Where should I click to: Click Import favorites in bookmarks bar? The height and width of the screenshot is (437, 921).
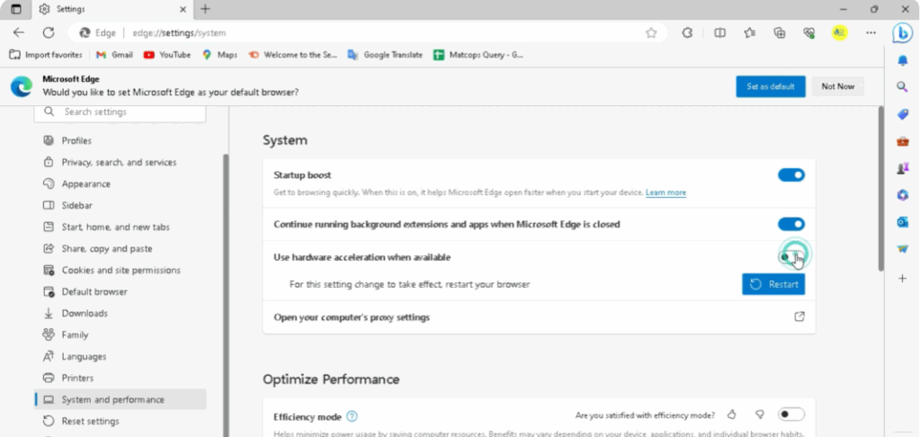click(46, 55)
